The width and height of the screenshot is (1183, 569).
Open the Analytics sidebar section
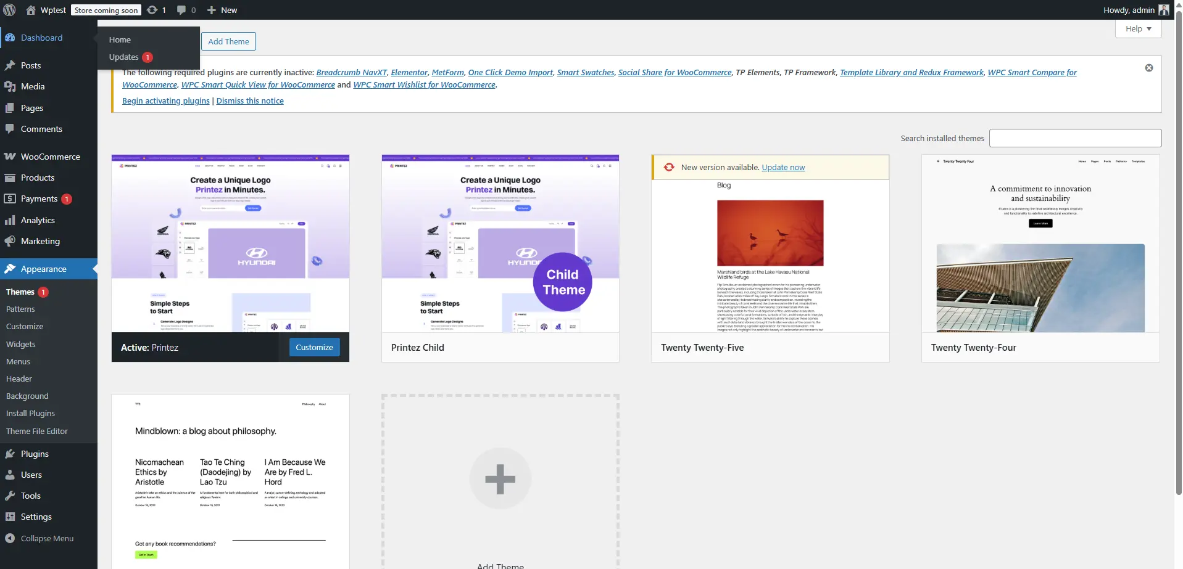(38, 220)
